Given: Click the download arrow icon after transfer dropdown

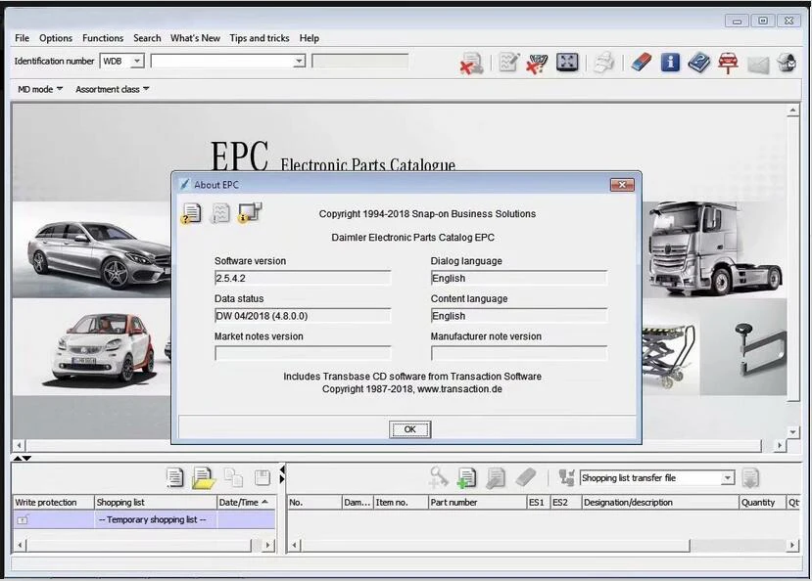Looking at the screenshot, I should [x=750, y=478].
